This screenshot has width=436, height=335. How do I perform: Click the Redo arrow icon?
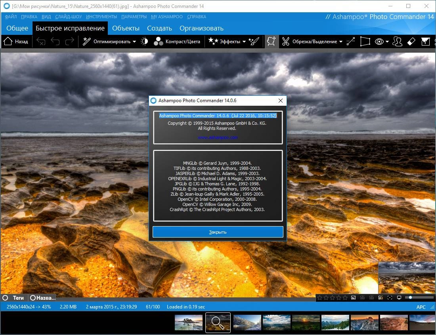pyautogui.click(x=69, y=42)
